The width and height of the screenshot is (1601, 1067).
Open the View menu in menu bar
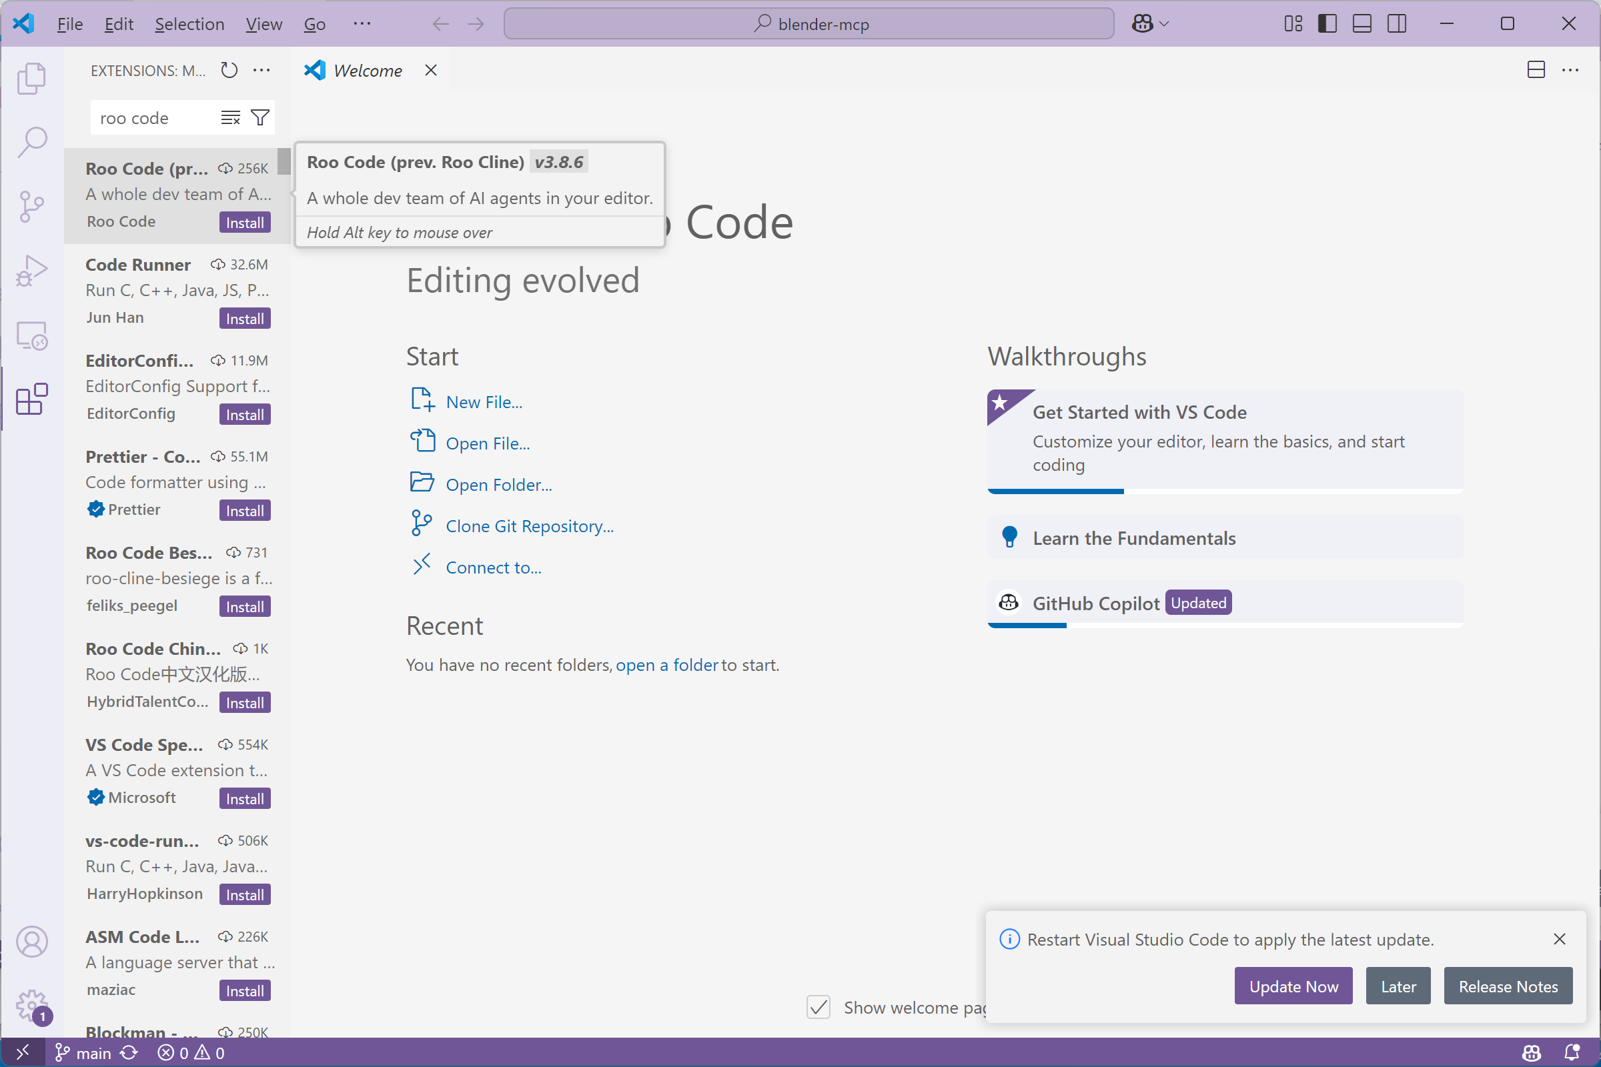point(262,24)
